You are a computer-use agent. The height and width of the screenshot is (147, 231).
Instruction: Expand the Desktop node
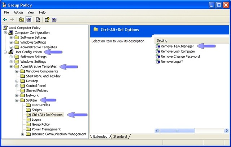[17, 81]
